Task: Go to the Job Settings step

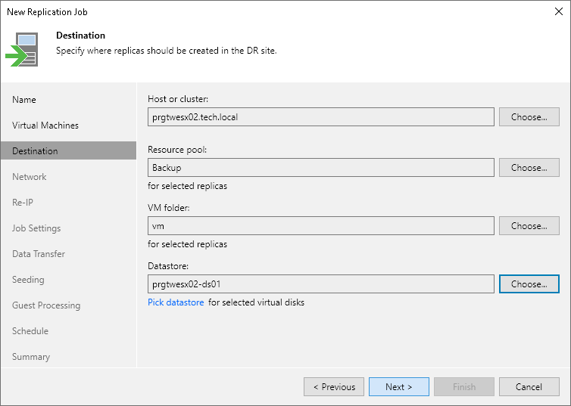Action: pos(36,228)
